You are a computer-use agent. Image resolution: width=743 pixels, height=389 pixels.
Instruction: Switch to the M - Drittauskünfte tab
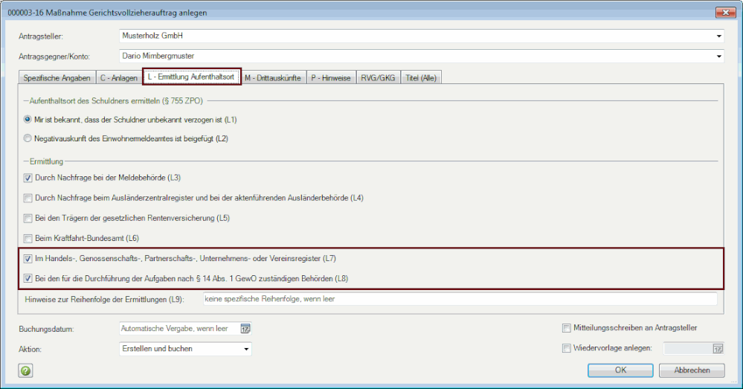[x=273, y=78]
